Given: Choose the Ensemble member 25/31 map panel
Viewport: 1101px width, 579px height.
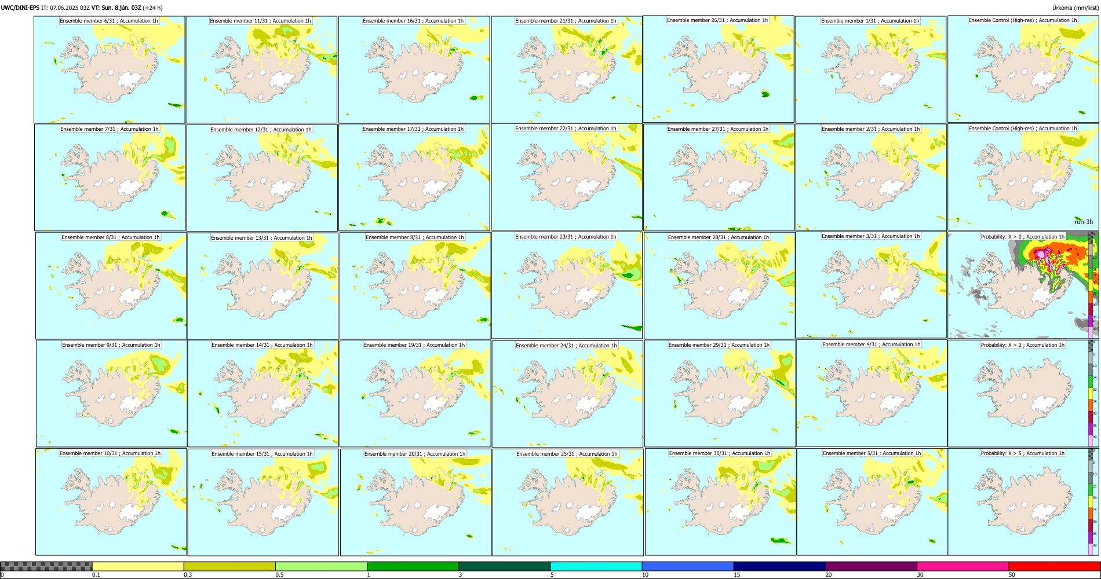Looking at the screenshot, I should (x=568, y=503).
